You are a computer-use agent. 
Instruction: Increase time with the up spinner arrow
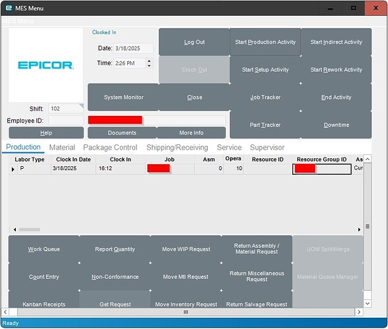point(150,61)
